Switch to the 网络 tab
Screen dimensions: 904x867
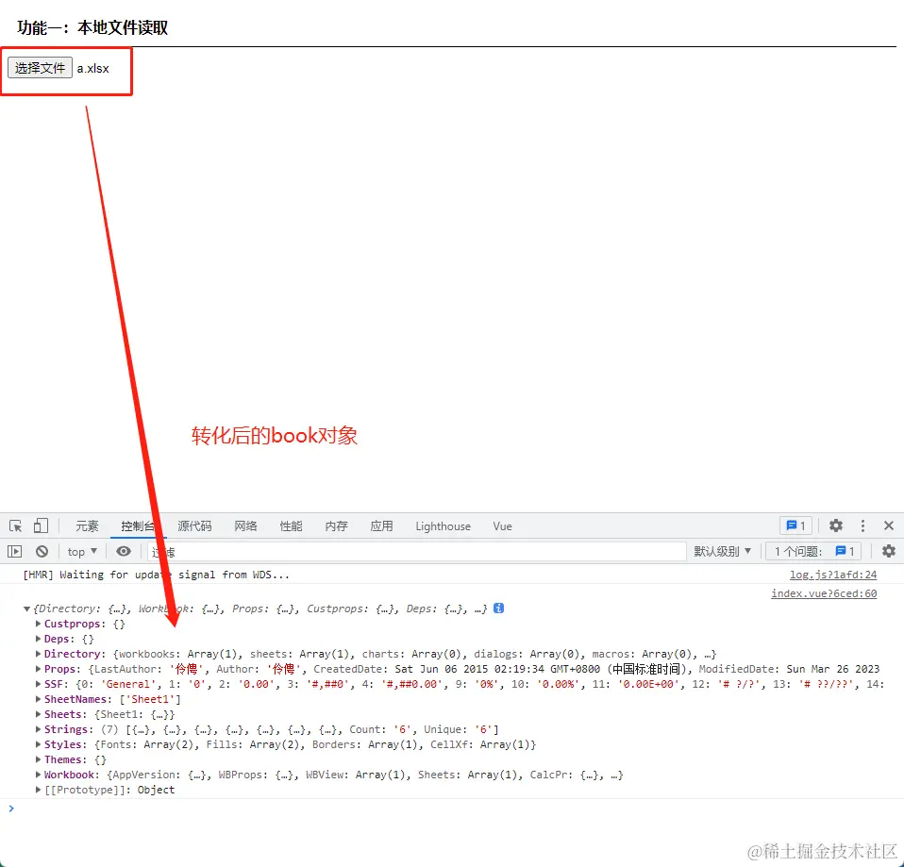pyautogui.click(x=245, y=525)
